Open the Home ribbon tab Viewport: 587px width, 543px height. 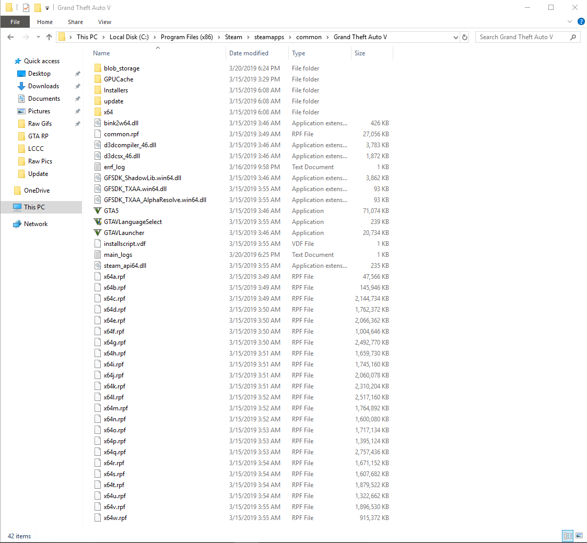[45, 22]
